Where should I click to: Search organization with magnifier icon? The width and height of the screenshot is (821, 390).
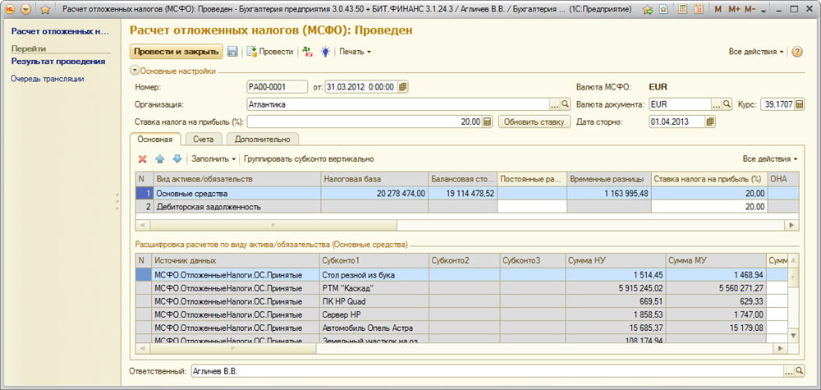click(565, 104)
